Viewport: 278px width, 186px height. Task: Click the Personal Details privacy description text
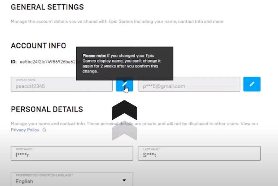point(134,124)
